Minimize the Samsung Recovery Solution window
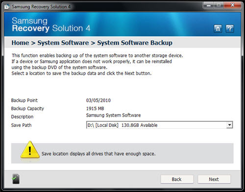 [x=209, y=5]
